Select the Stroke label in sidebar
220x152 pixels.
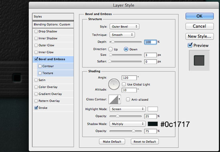(x=43, y=108)
